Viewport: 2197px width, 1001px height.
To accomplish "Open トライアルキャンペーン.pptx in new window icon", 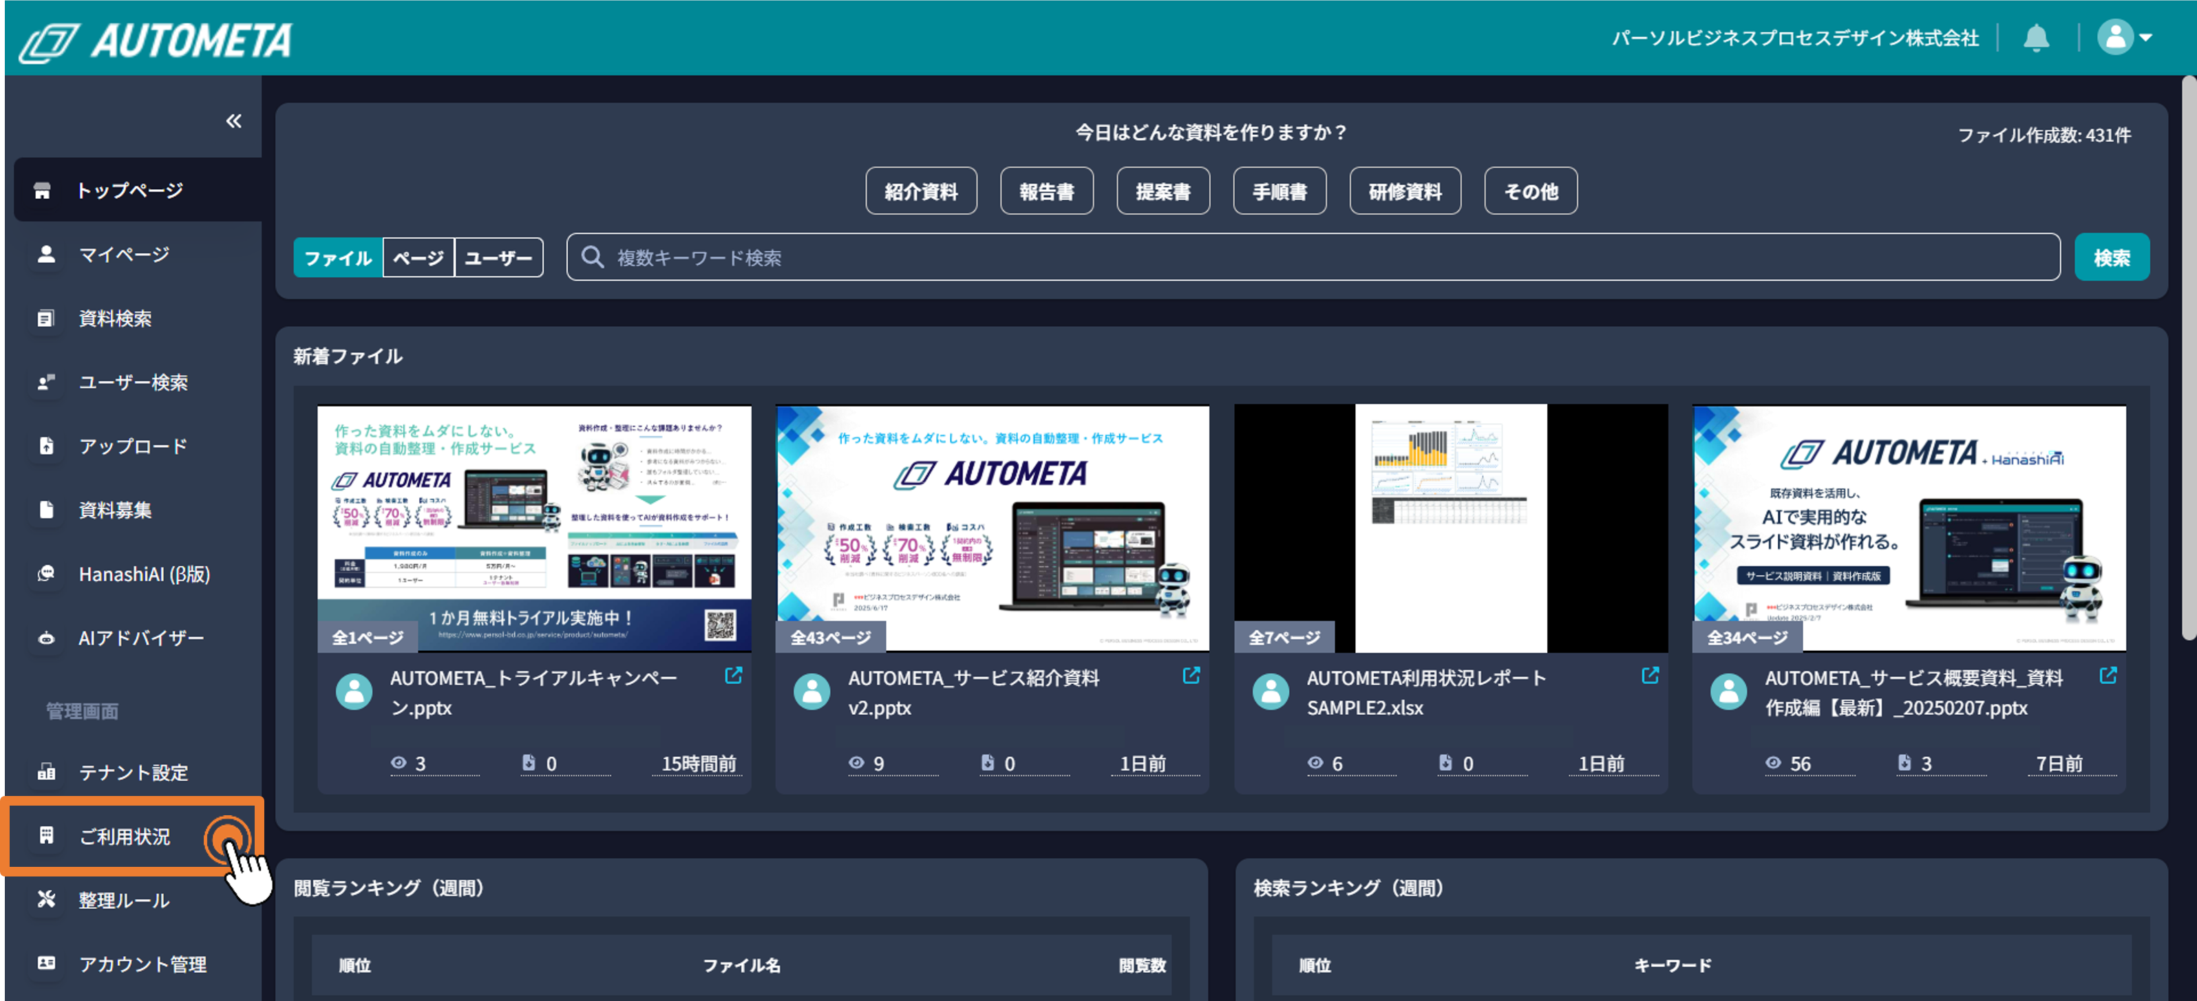I will tap(732, 676).
